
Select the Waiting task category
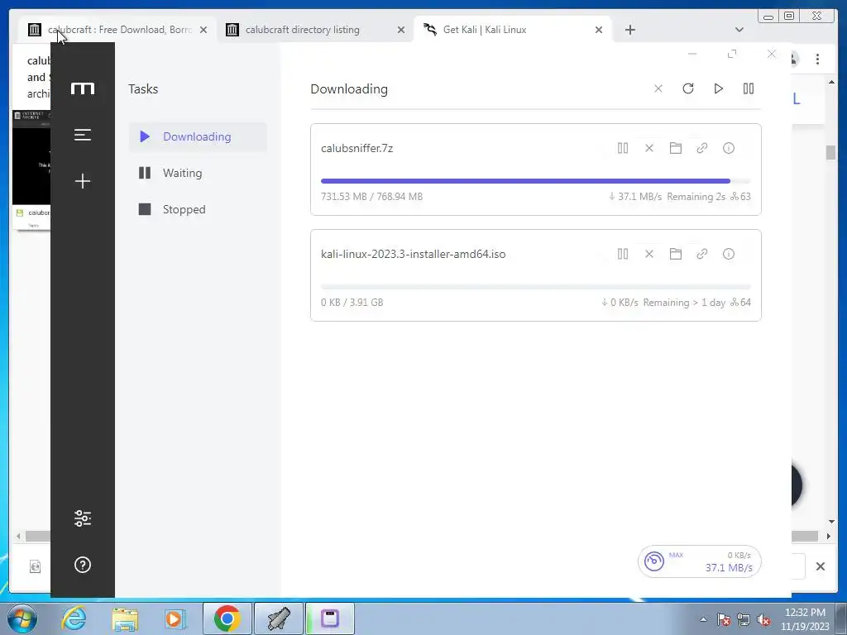[198, 173]
